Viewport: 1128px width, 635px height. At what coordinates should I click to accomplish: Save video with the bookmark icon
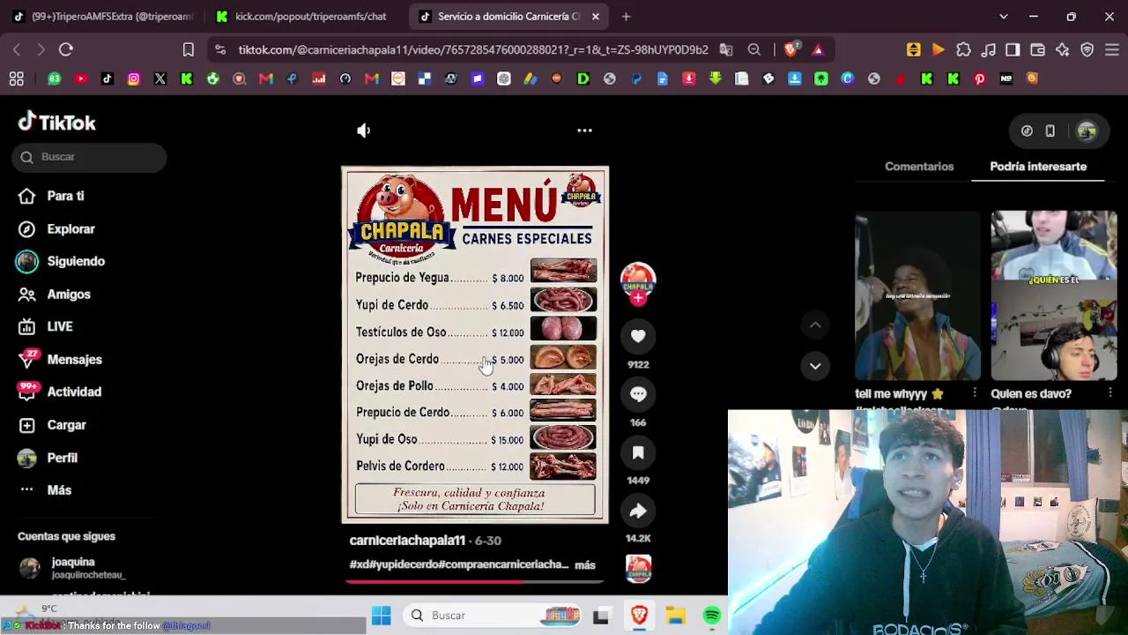638,452
